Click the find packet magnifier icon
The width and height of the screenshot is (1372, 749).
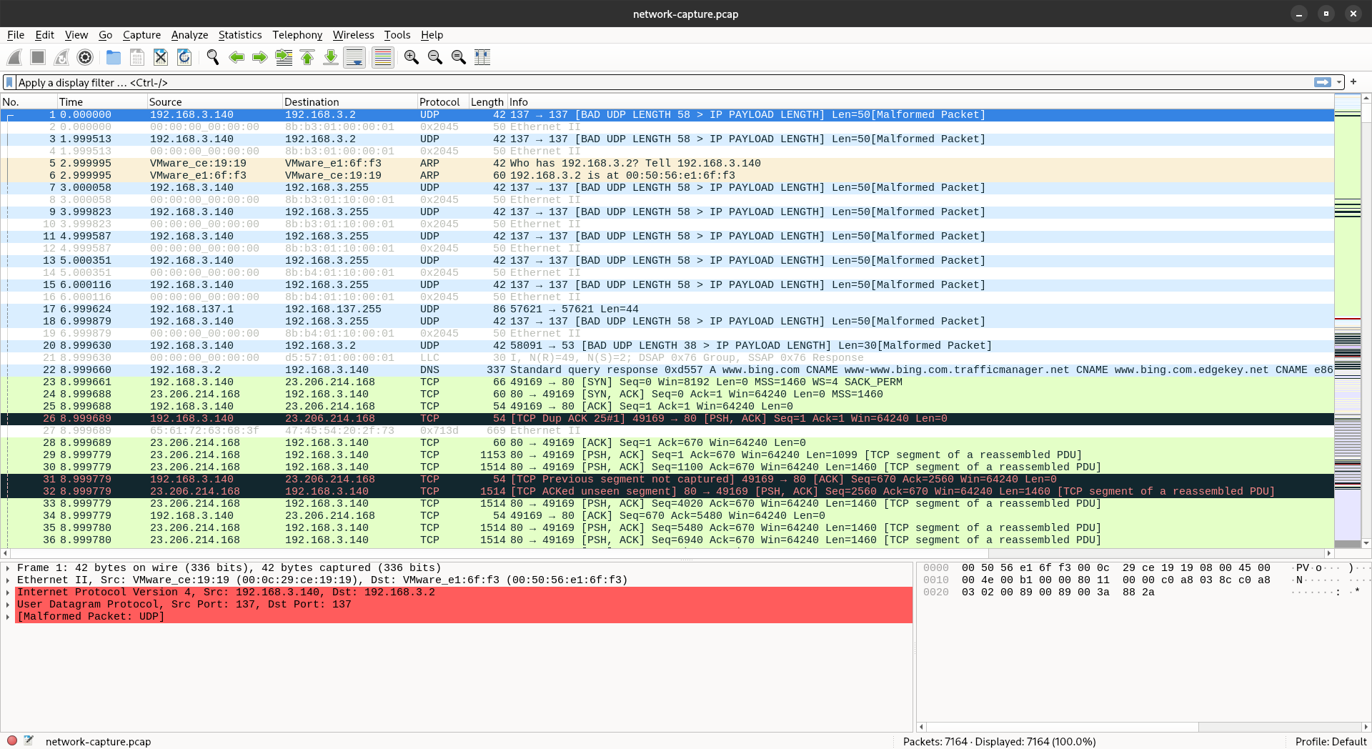[x=212, y=57]
